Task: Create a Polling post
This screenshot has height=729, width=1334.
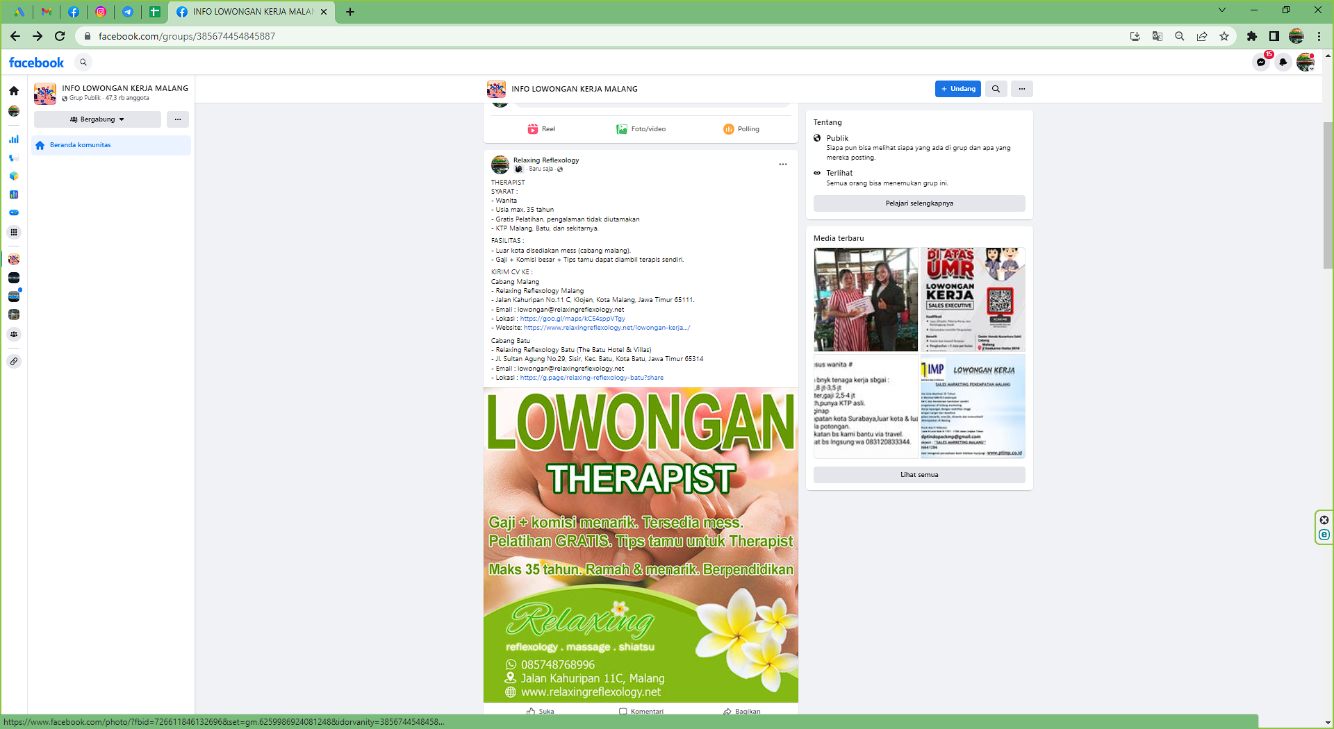Action: click(741, 129)
